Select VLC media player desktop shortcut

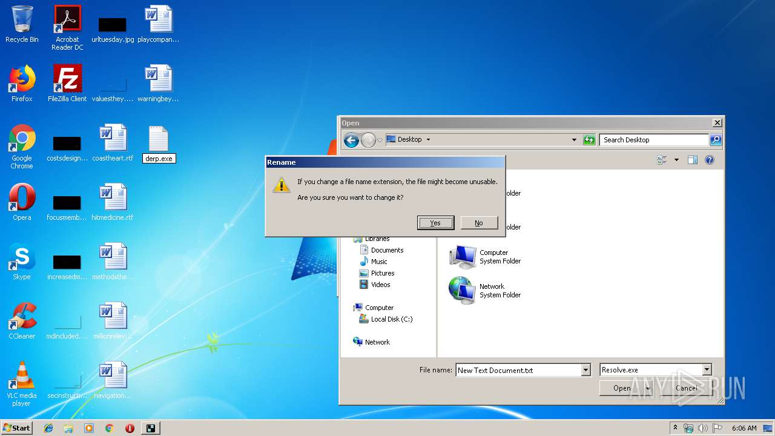coord(22,384)
